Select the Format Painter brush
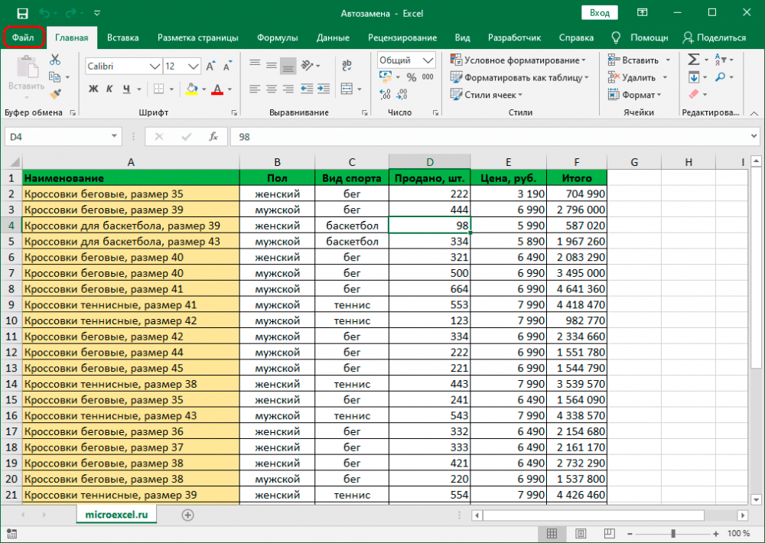 [55, 93]
